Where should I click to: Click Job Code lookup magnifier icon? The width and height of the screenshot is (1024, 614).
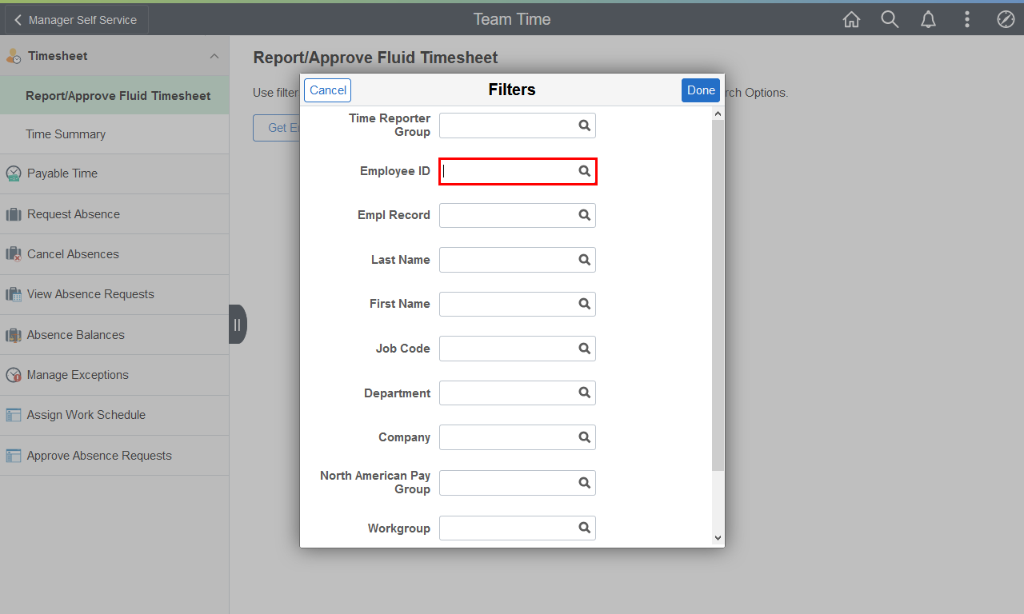click(585, 349)
